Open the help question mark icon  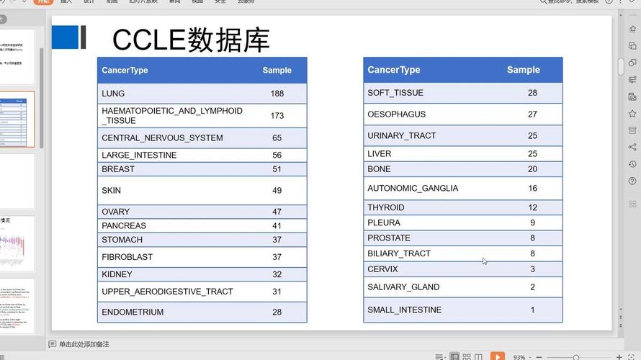click(632, 181)
